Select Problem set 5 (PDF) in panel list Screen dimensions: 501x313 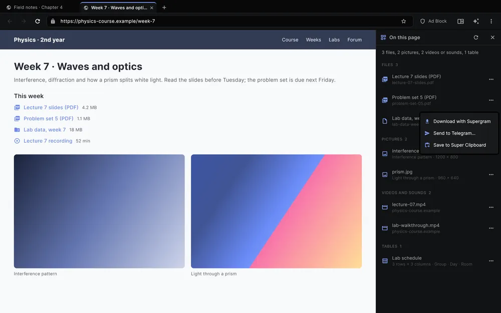coord(438,100)
